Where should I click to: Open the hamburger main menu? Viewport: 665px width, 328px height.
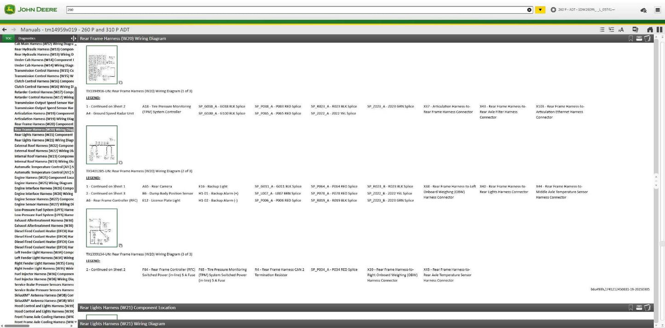657,10
